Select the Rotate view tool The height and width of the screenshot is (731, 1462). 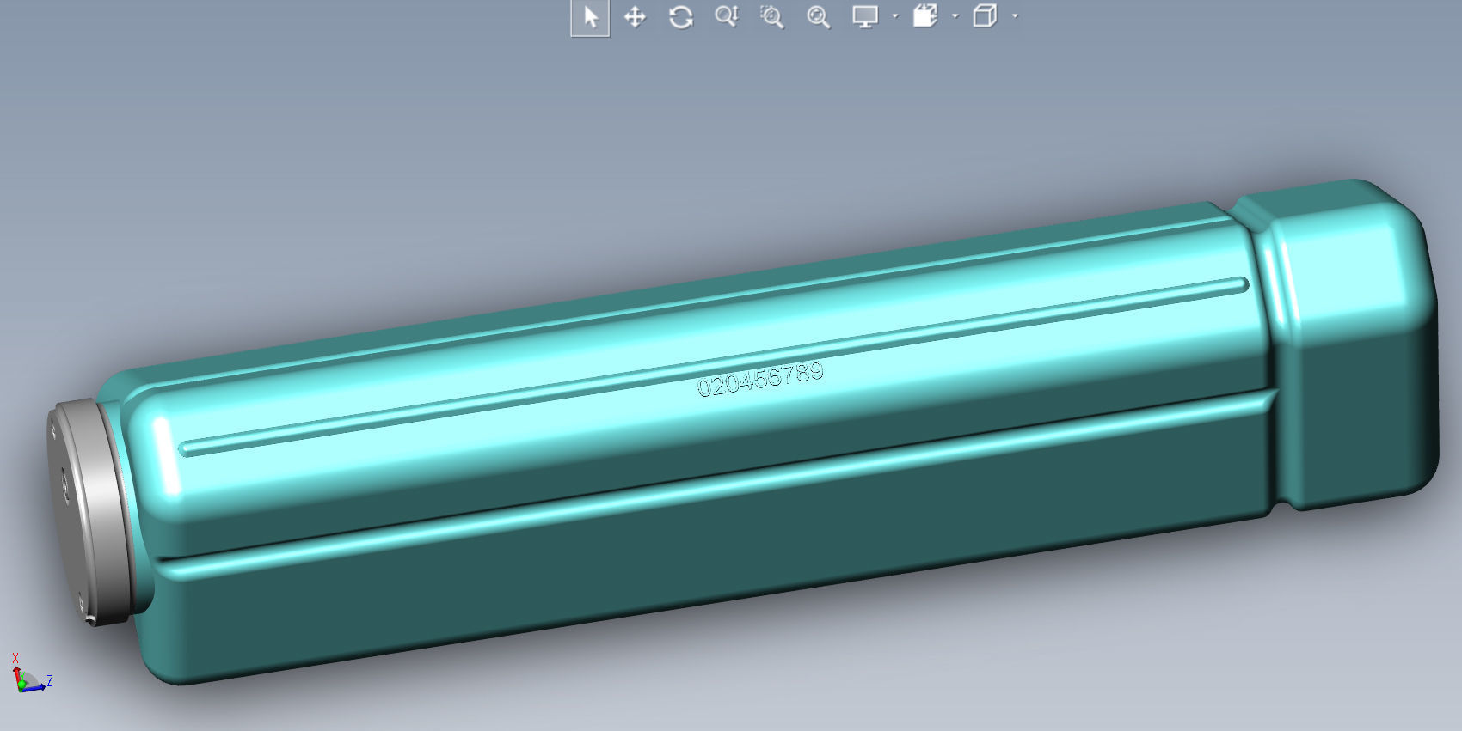[x=681, y=17]
